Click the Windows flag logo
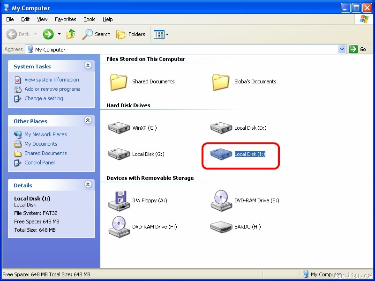 (x=364, y=19)
